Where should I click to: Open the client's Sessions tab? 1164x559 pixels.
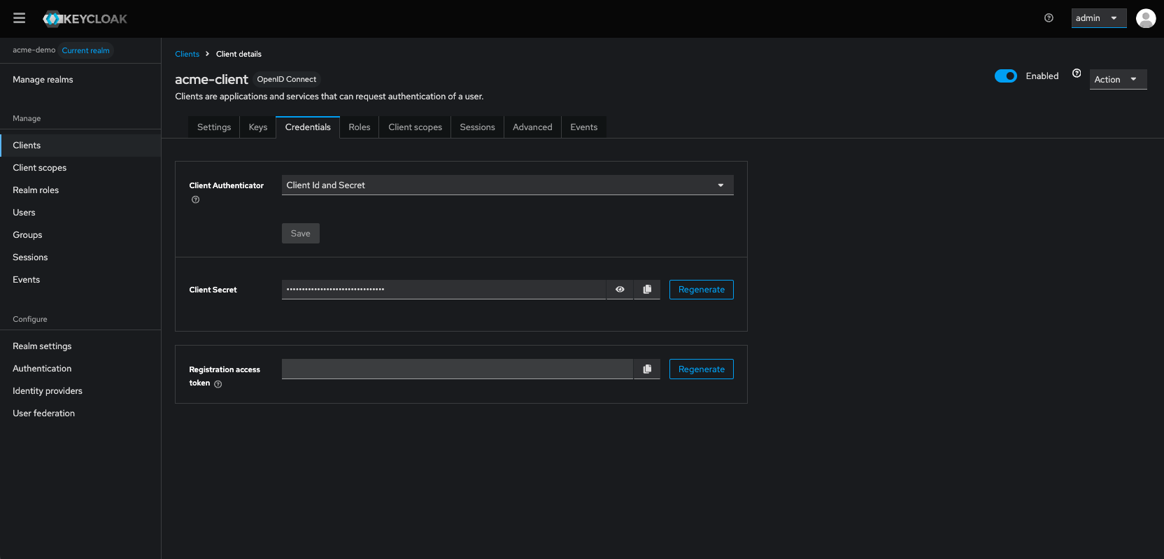pos(478,127)
